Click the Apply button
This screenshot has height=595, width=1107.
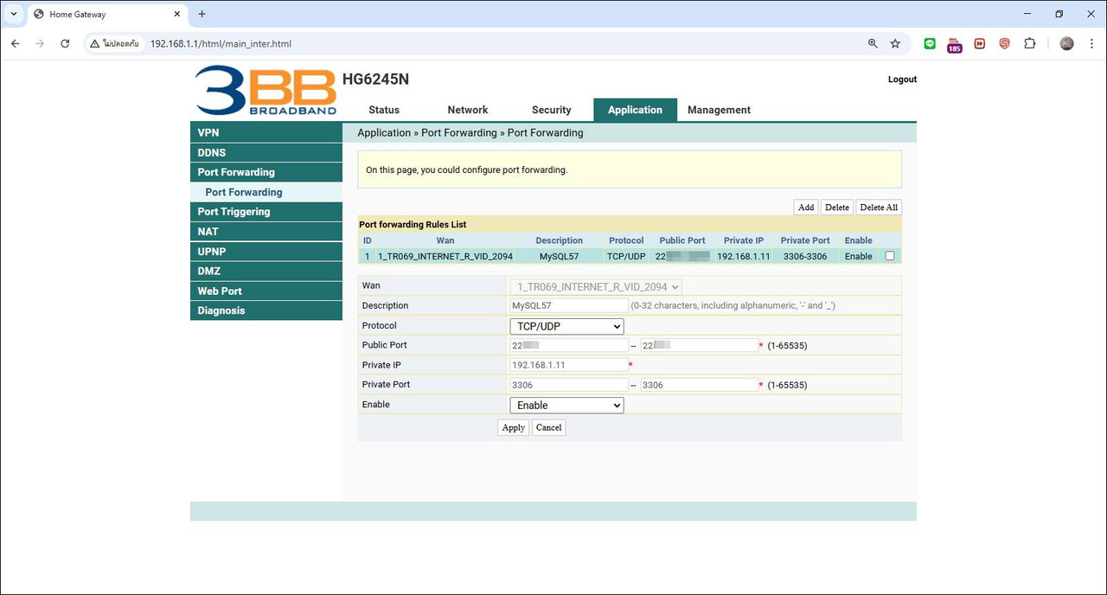pos(514,427)
